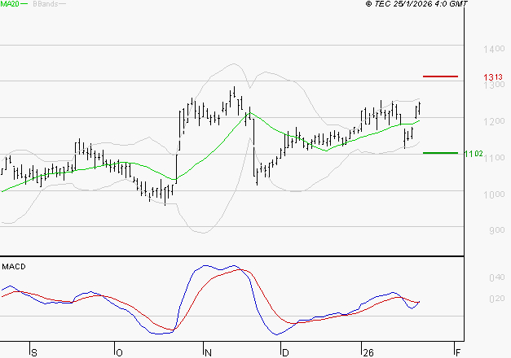Click the MA20 legend label

point(10,3)
